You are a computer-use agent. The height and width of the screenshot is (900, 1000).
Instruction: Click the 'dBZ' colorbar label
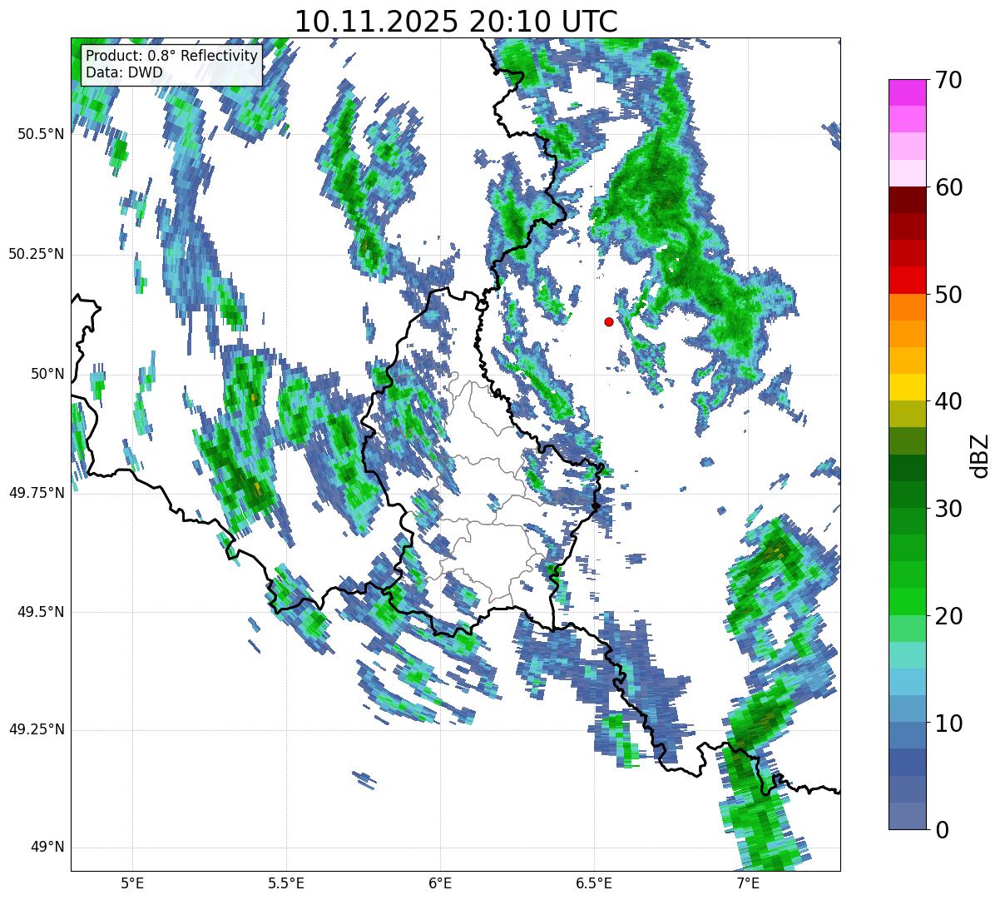[x=980, y=455]
